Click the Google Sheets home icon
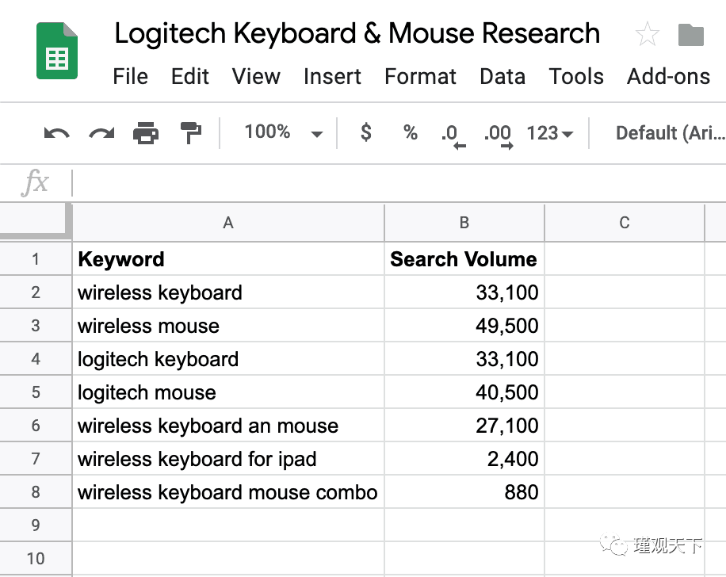Screen dimensions: 726x577 pos(57,52)
